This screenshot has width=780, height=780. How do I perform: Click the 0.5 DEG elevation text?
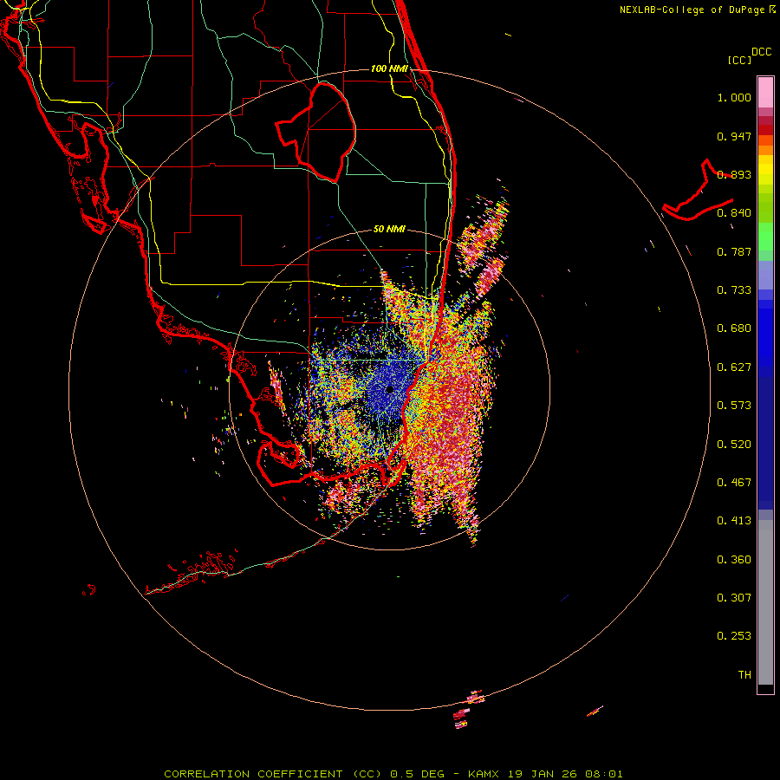point(417,774)
